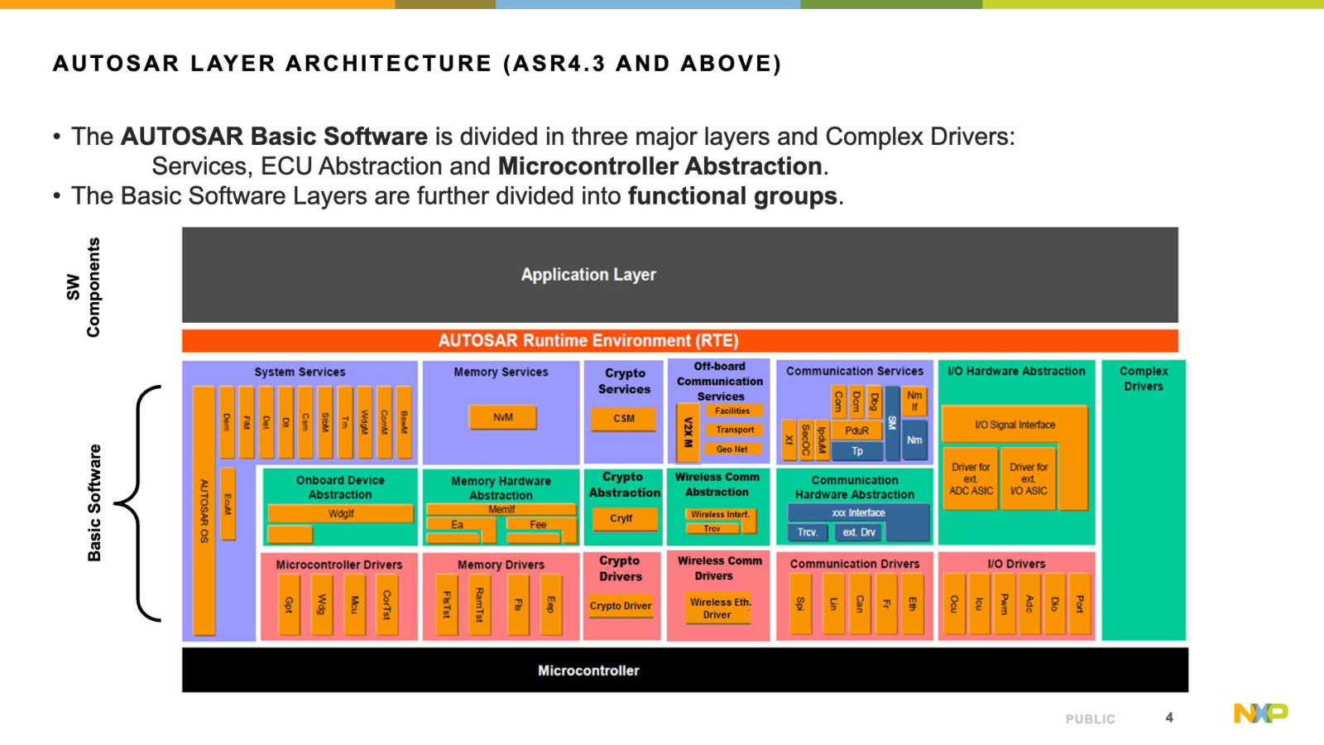
Task: Click the CSM block under Crypto Services
Action: click(x=624, y=419)
